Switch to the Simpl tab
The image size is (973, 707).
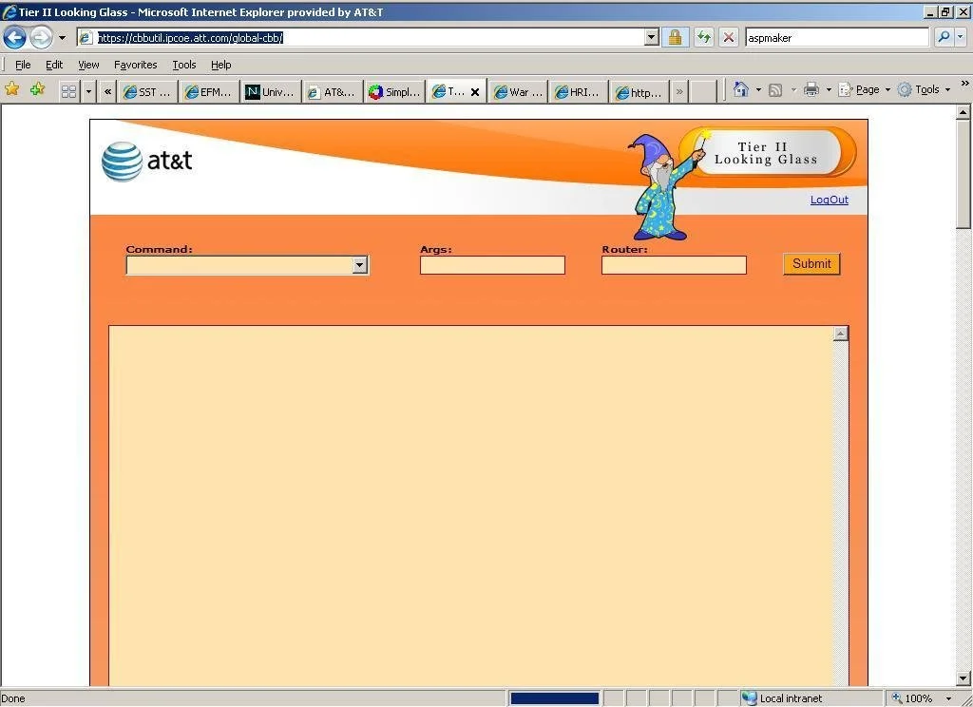(394, 92)
